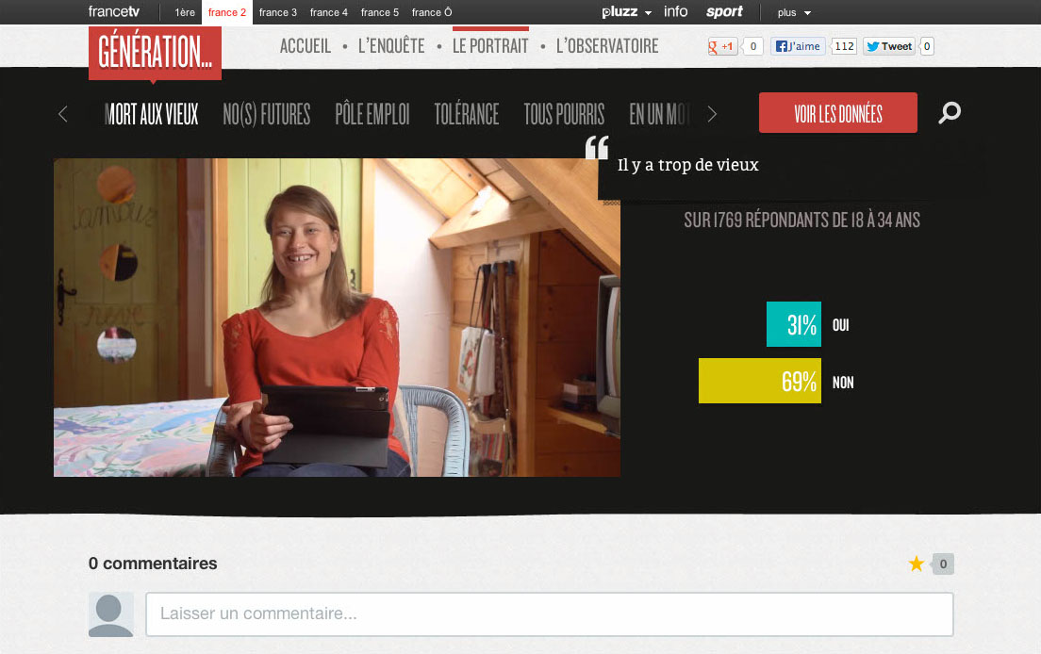
Task: Expand the pluzz dropdown arrow
Action: point(648,13)
